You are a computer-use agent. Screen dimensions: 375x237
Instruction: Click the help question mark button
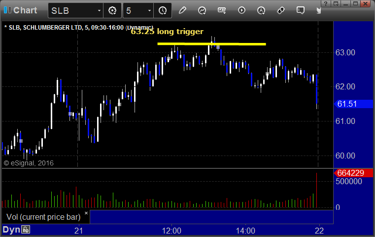point(326,3)
